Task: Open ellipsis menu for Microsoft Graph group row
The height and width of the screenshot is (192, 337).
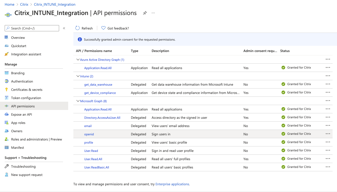Action: click(x=328, y=101)
